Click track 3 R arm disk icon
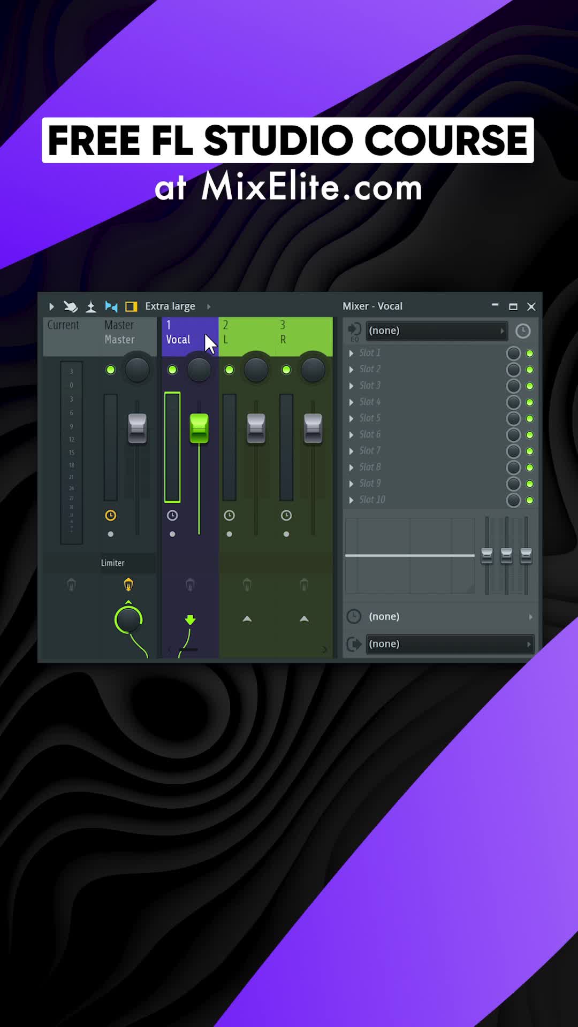This screenshot has width=578, height=1027. point(304,585)
